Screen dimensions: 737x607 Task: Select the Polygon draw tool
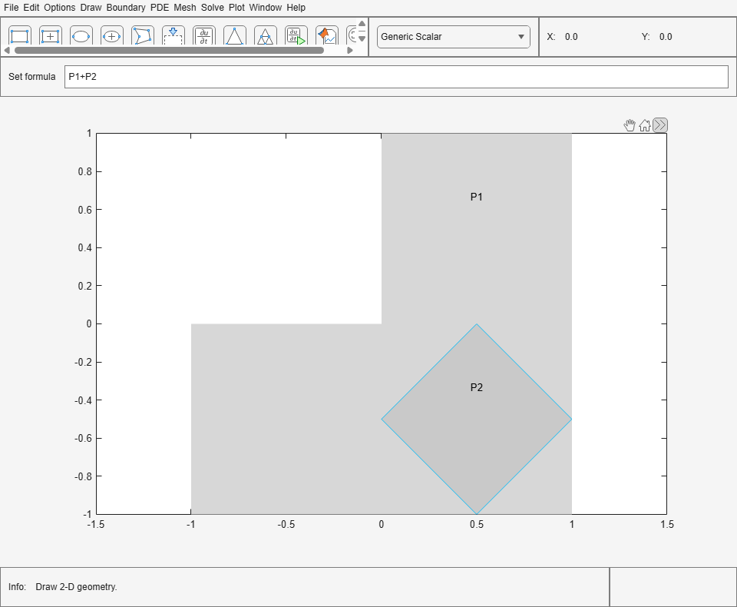[142, 35]
